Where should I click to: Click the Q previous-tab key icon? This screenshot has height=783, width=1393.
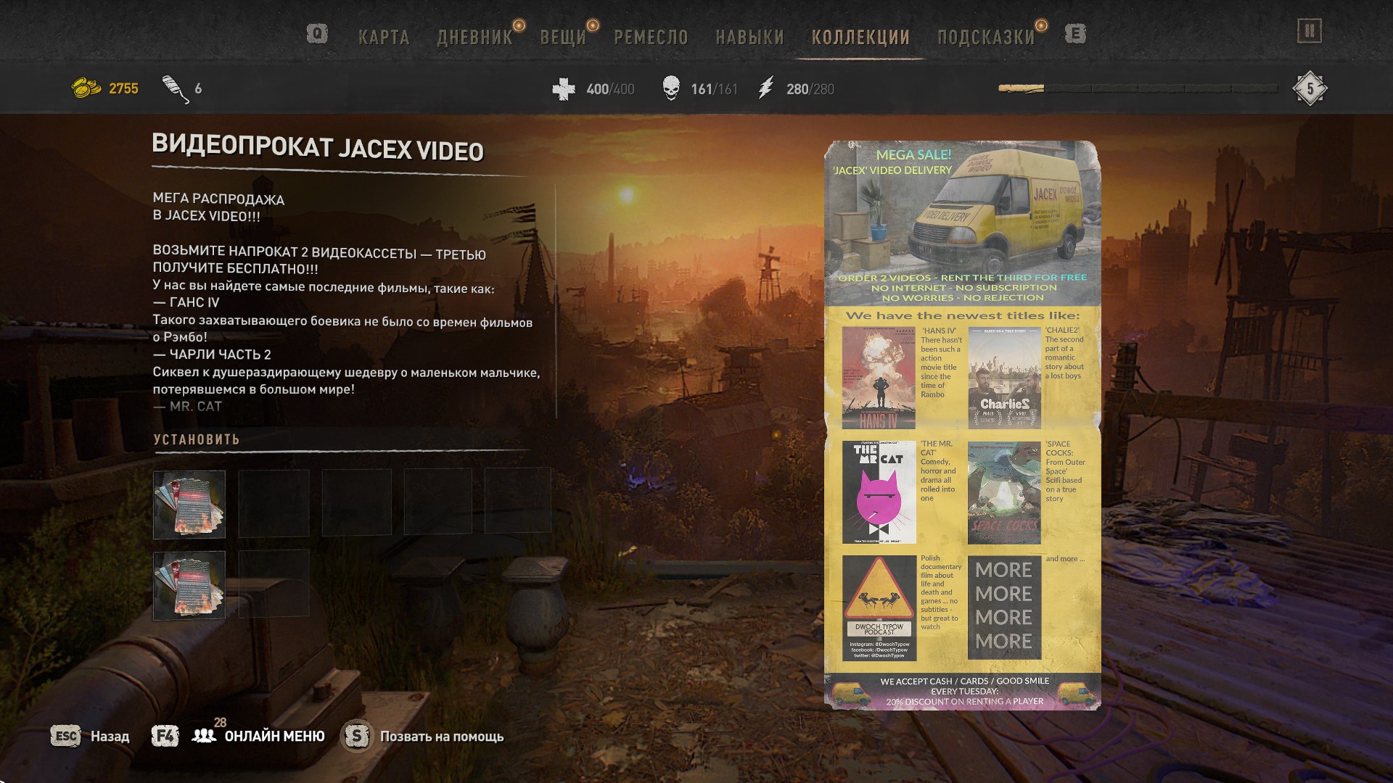point(317,34)
